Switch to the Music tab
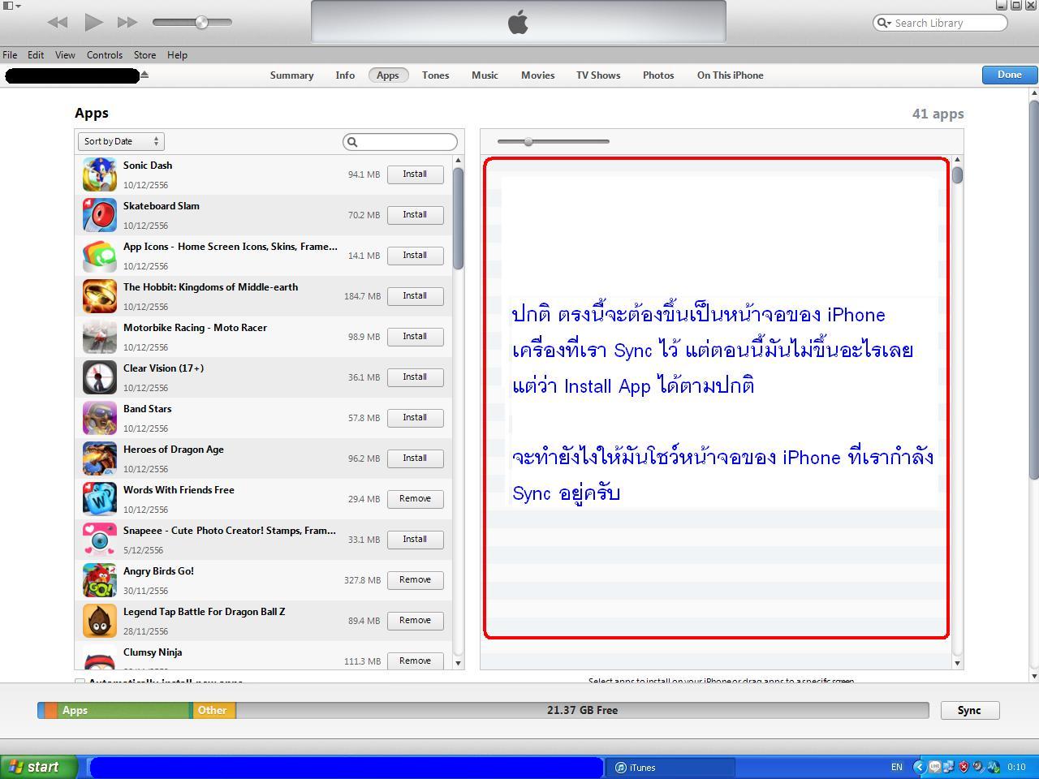This screenshot has width=1039, height=779. [485, 75]
